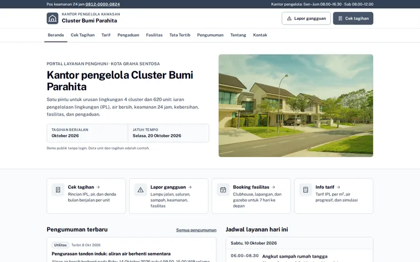420x262 pixels.
Task: Open the Semua pengumuman link
Action: (x=196, y=230)
